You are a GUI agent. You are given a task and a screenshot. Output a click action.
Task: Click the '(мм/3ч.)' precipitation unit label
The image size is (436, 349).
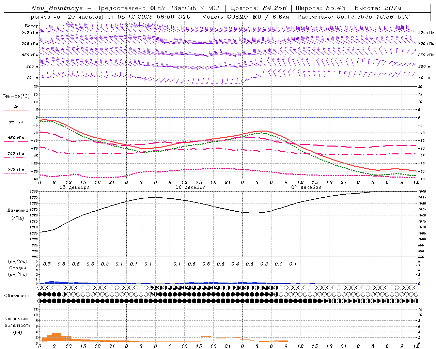[x=18, y=261]
